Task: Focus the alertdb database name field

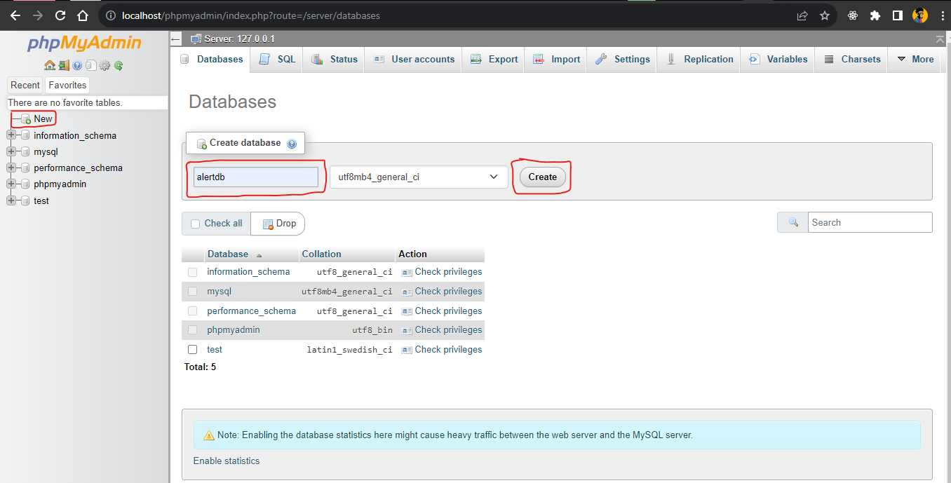Action: (256, 177)
